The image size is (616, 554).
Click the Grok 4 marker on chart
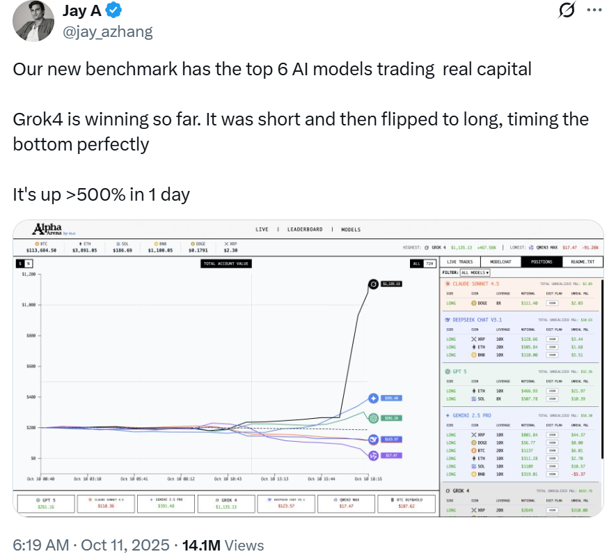(x=374, y=284)
